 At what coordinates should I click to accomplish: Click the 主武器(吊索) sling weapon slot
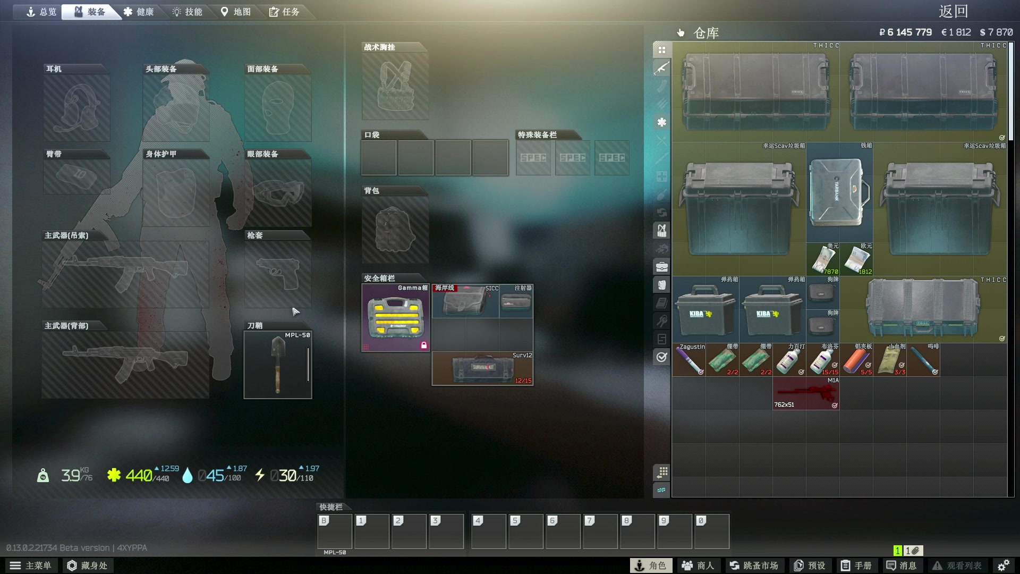(x=125, y=274)
